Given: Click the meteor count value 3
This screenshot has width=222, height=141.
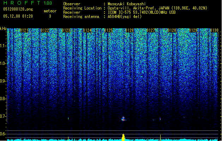Looking at the screenshot, I should point(50,16).
